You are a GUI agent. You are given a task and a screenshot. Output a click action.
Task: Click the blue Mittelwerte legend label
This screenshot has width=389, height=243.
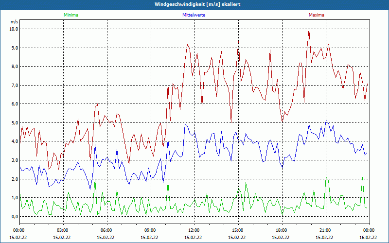point(194,15)
